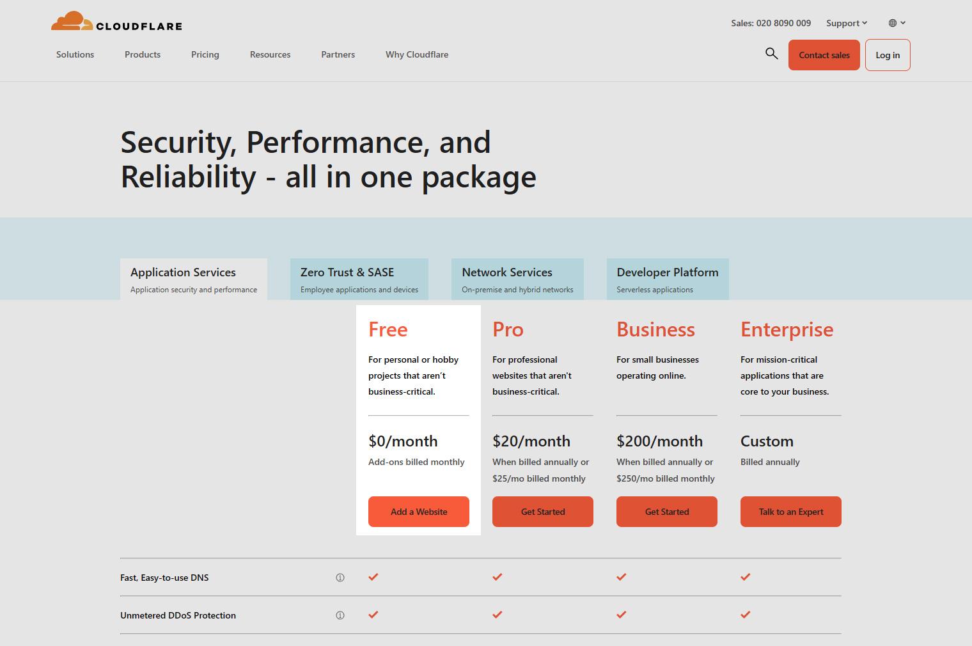Viewport: 972px width, 646px height.
Task: Expand the Support dropdown
Action: pos(846,23)
